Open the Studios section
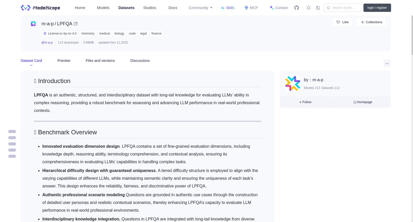413x222 pixels. point(150,8)
